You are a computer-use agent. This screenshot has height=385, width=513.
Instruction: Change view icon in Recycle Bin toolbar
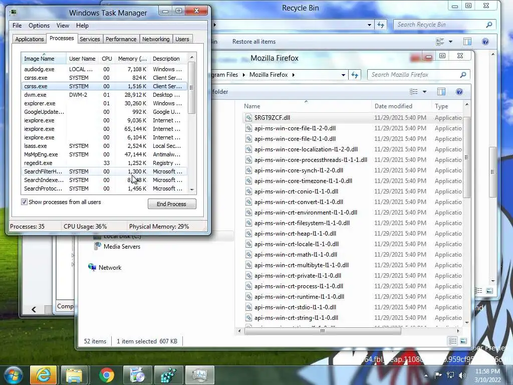pyautogui.click(x=440, y=42)
